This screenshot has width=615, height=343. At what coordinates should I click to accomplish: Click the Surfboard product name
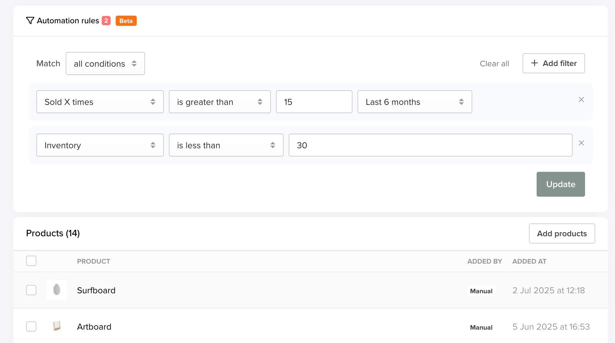96,290
